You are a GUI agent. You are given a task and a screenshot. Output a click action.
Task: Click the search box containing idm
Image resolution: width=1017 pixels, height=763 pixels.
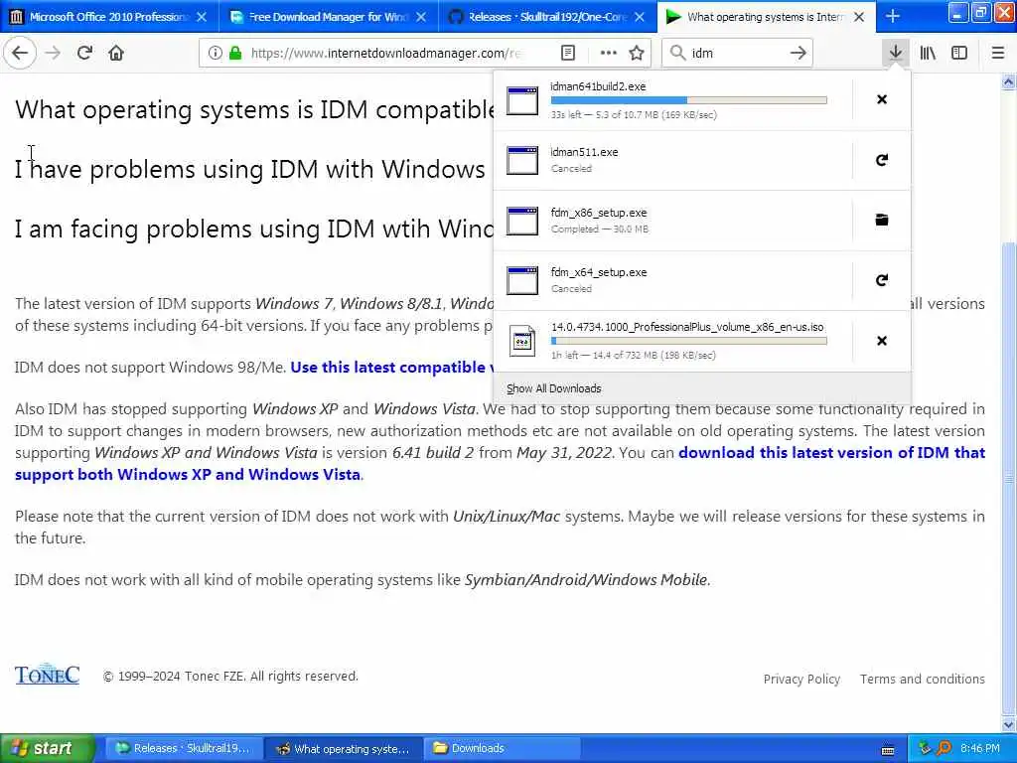click(736, 54)
